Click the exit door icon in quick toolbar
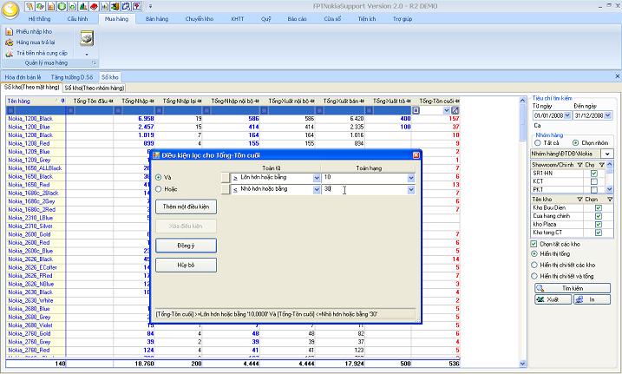The height and width of the screenshot is (374, 622). (115, 6)
